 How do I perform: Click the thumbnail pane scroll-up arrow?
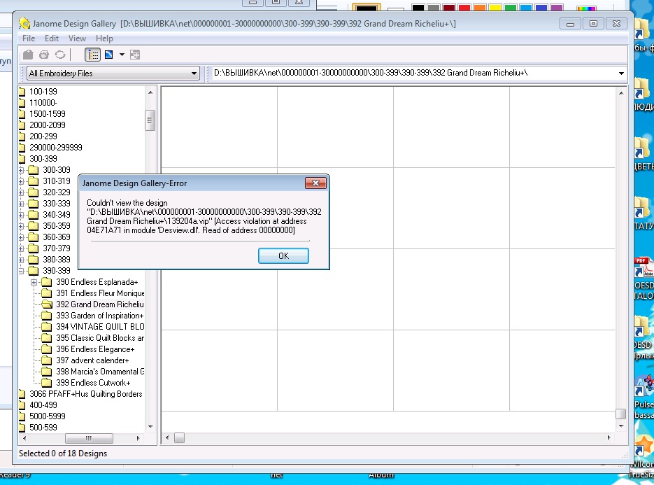point(621,93)
